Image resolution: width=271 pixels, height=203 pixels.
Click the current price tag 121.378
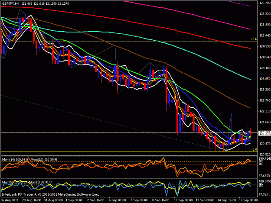click(x=264, y=134)
